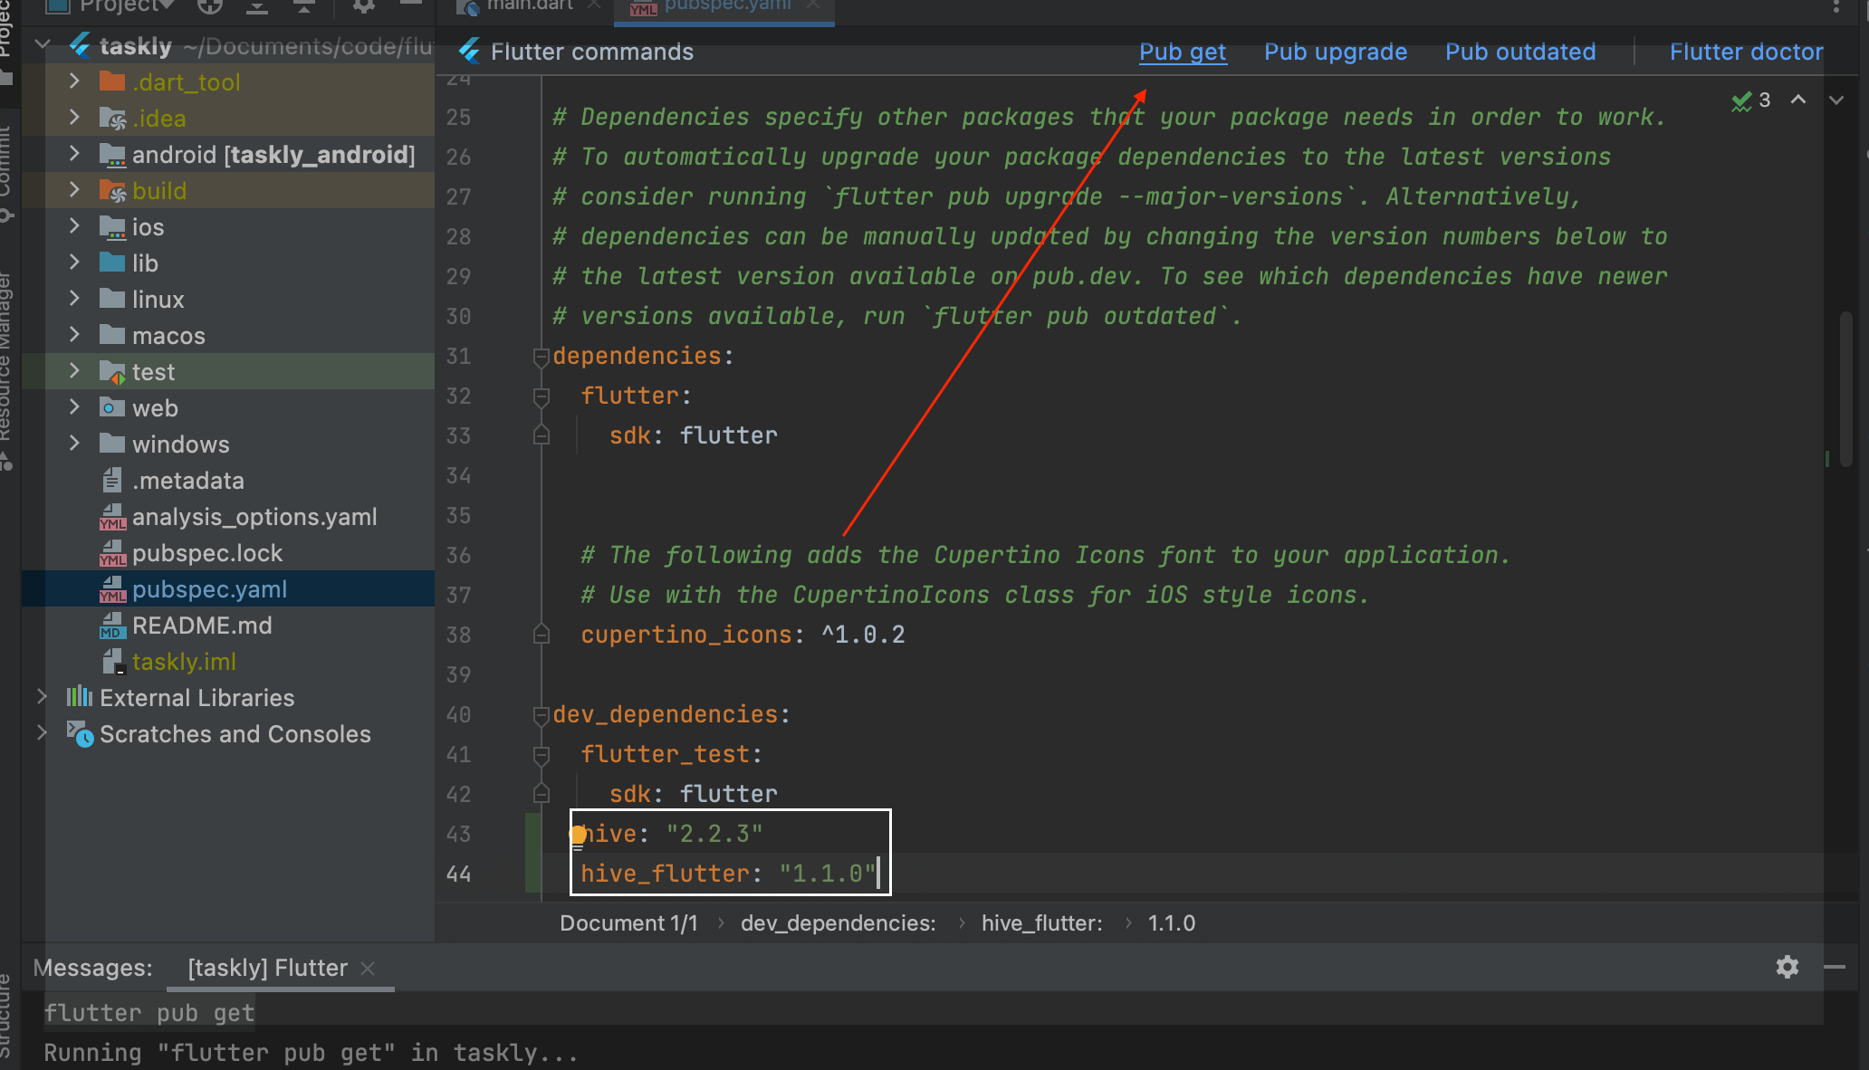Open the Pub outdated command
This screenshot has height=1070, width=1869.
[x=1519, y=52]
